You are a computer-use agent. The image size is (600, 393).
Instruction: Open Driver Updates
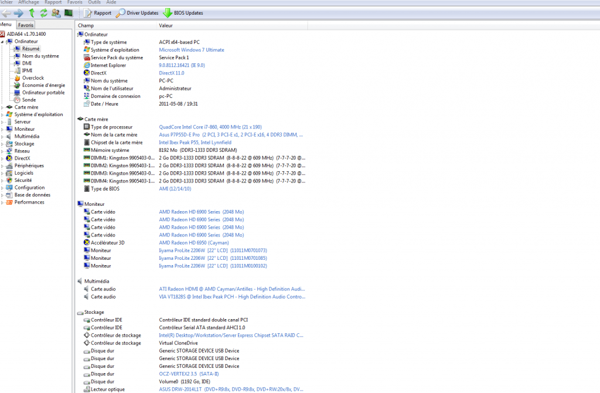pos(137,13)
